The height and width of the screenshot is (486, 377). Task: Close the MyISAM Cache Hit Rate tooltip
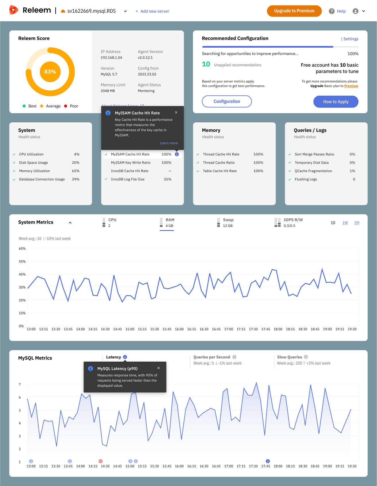pos(176,112)
